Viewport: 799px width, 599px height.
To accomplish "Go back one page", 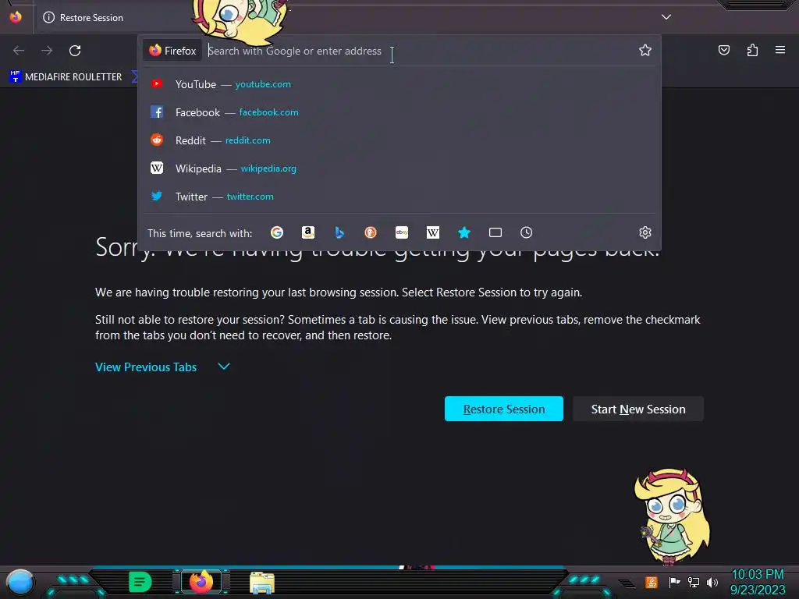I will coord(19,51).
